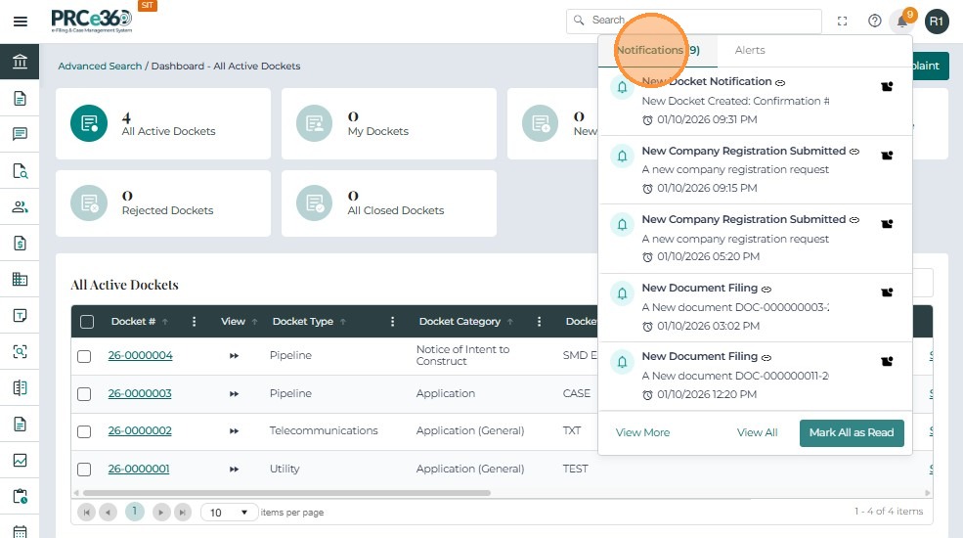Click the Mark All as Read button
963x538 pixels.
pyautogui.click(x=852, y=432)
